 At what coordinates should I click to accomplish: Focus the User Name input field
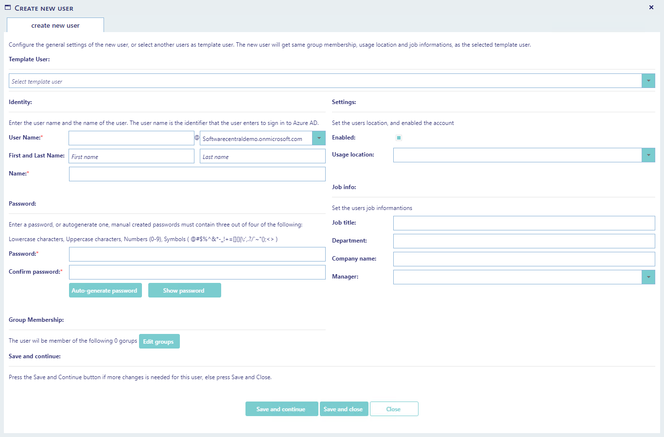(x=131, y=138)
